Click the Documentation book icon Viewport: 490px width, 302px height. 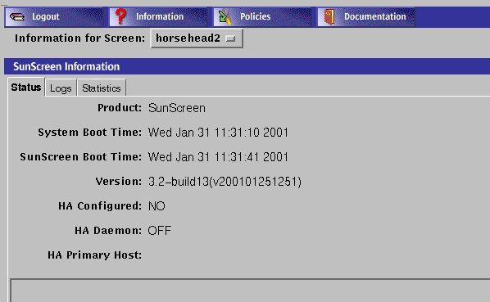[x=329, y=17]
